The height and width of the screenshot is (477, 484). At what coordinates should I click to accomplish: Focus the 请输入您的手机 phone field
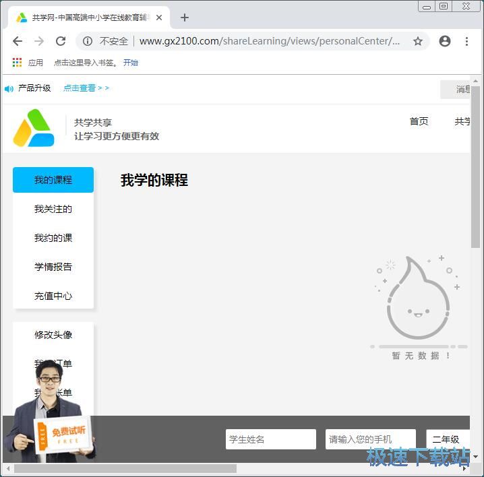[370, 439]
